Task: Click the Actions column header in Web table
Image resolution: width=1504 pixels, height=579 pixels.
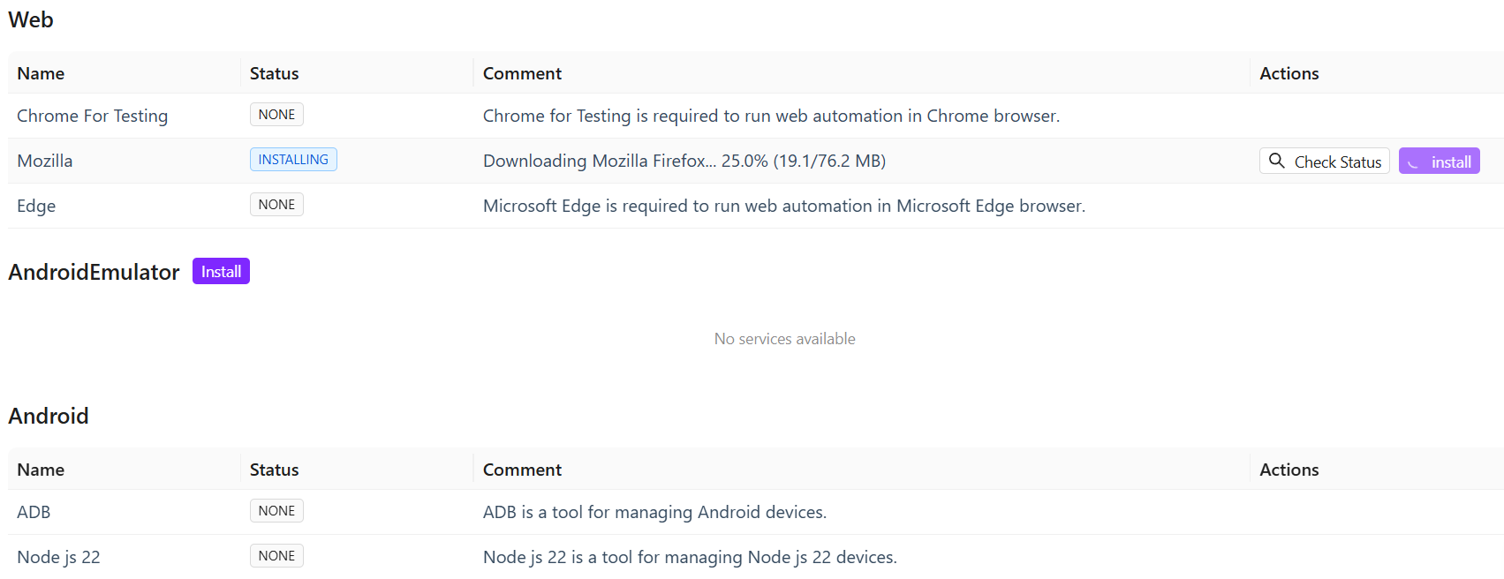Action: tap(1289, 73)
